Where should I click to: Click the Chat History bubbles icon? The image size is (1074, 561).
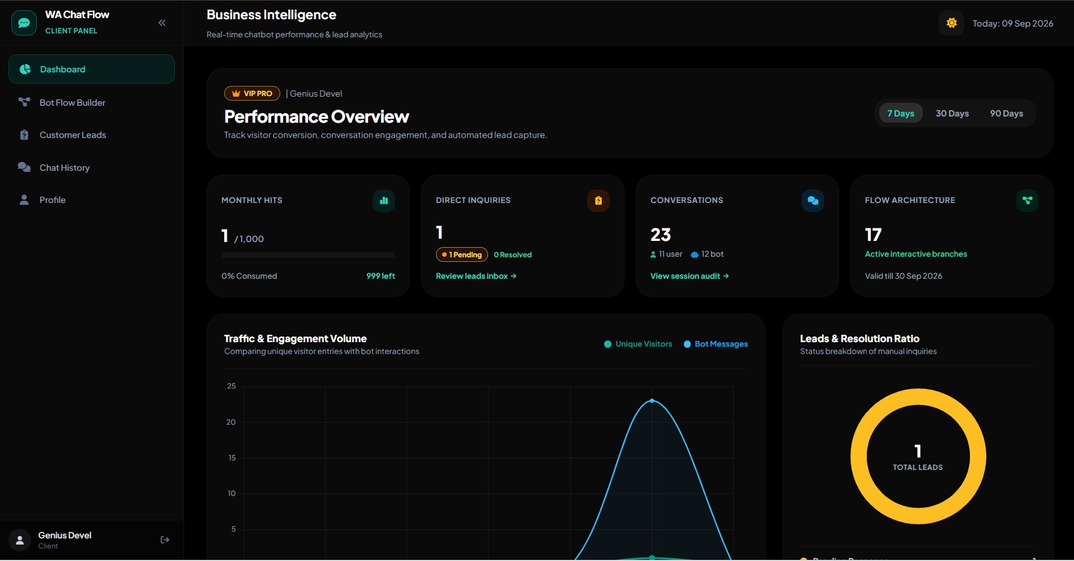point(24,167)
